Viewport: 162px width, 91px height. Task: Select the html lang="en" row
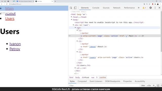(x=79, y=14)
